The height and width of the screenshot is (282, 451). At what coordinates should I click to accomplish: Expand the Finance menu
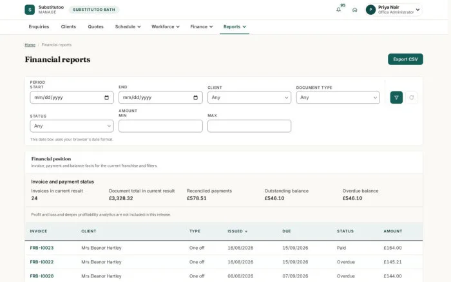click(201, 27)
